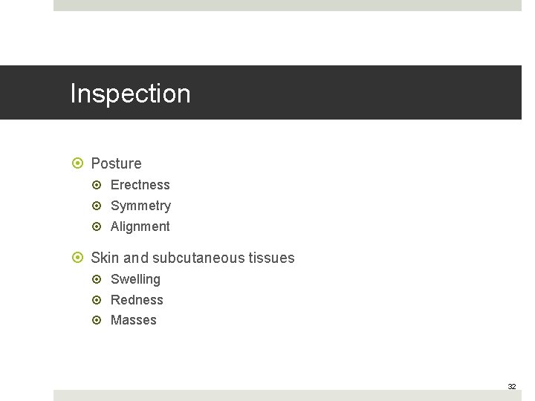Click the slide number 32
This screenshot has width=535, height=401.
tap(512, 386)
